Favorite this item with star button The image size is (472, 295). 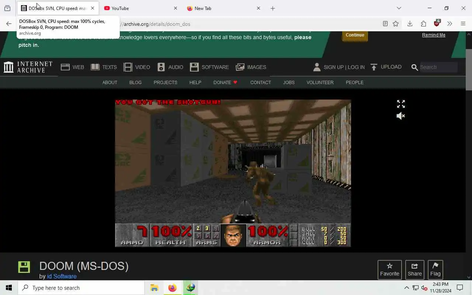coord(390,270)
